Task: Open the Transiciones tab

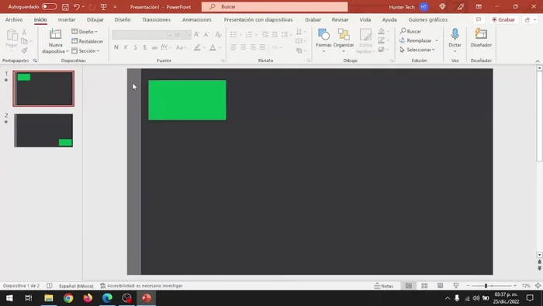Action: 156,19
